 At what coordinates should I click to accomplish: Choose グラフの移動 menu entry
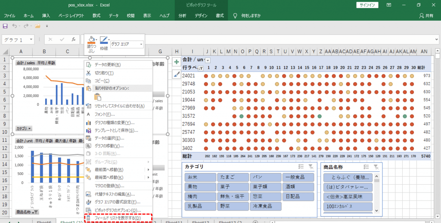pos(118,146)
